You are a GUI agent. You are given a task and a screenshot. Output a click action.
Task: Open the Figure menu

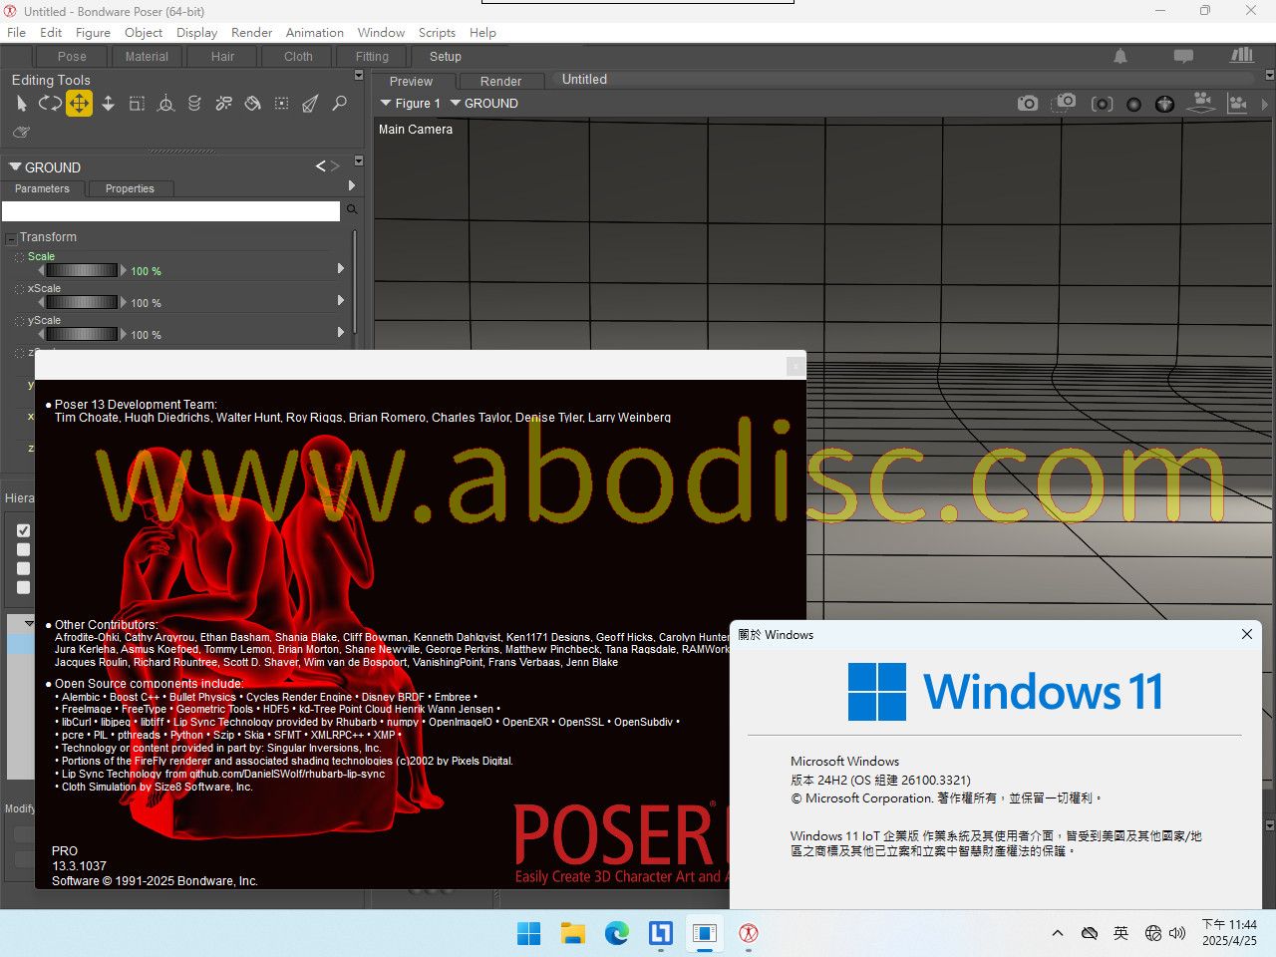[x=93, y=32]
